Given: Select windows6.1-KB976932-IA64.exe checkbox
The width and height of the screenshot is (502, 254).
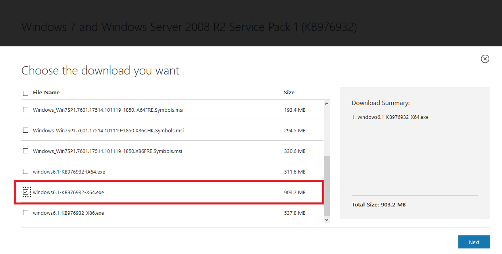Looking at the screenshot, I should [26, 172].
